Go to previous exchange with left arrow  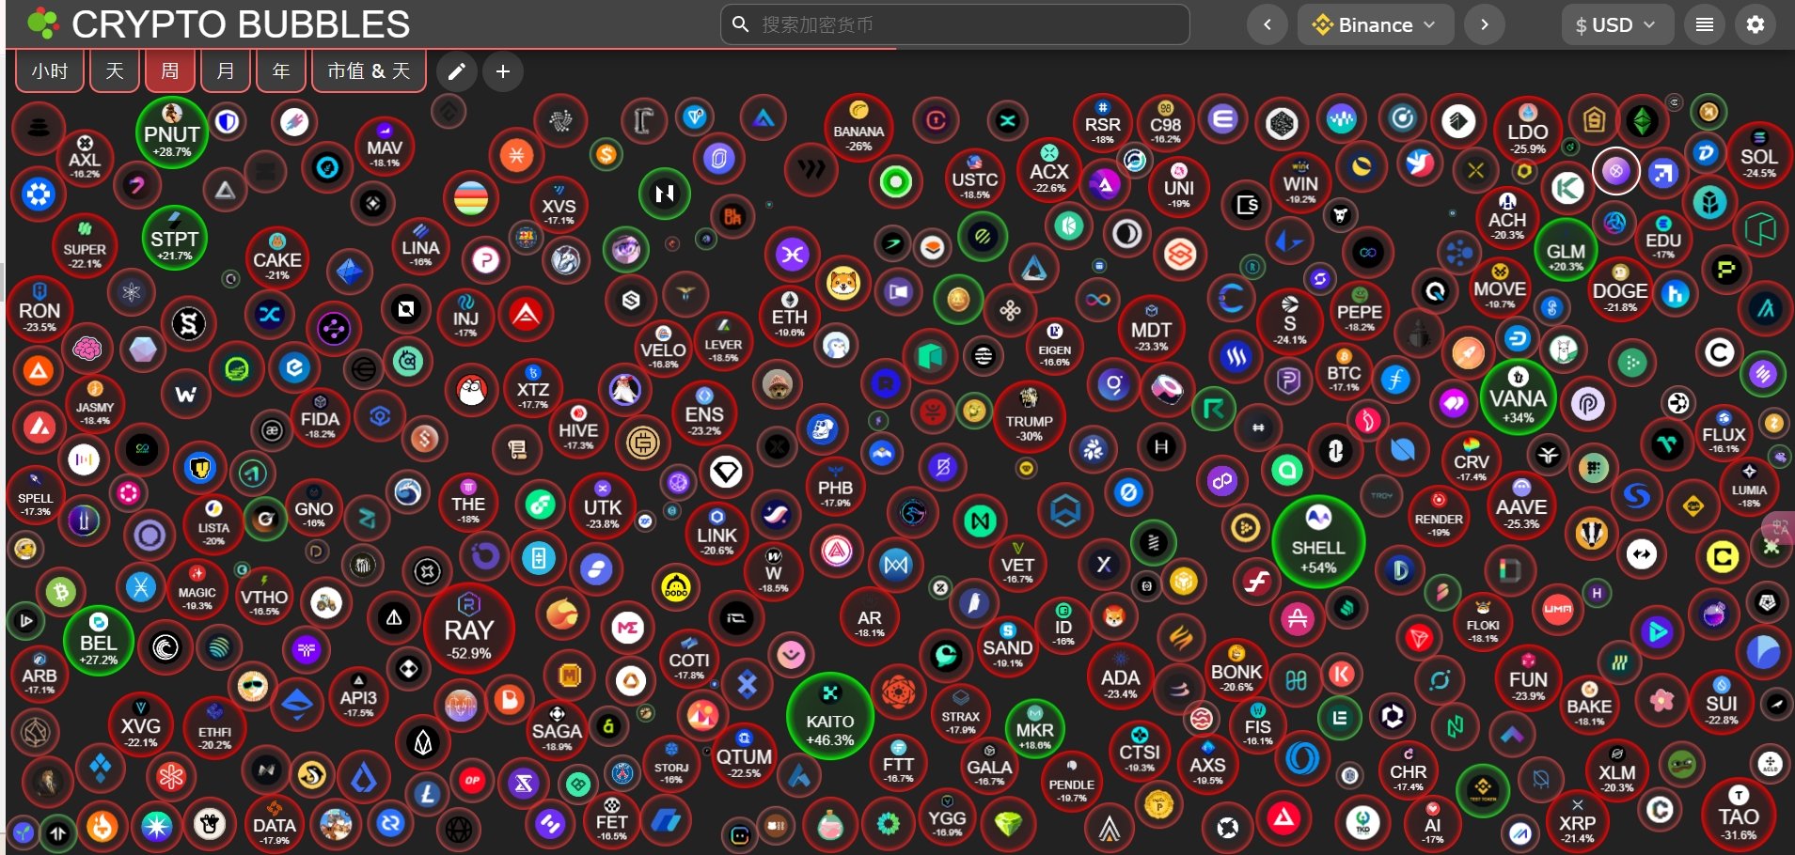(x=1267, y=24)
